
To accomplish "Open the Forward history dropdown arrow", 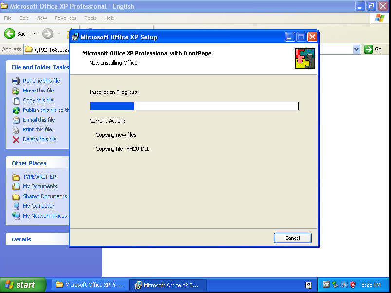I will coord(59,34).
